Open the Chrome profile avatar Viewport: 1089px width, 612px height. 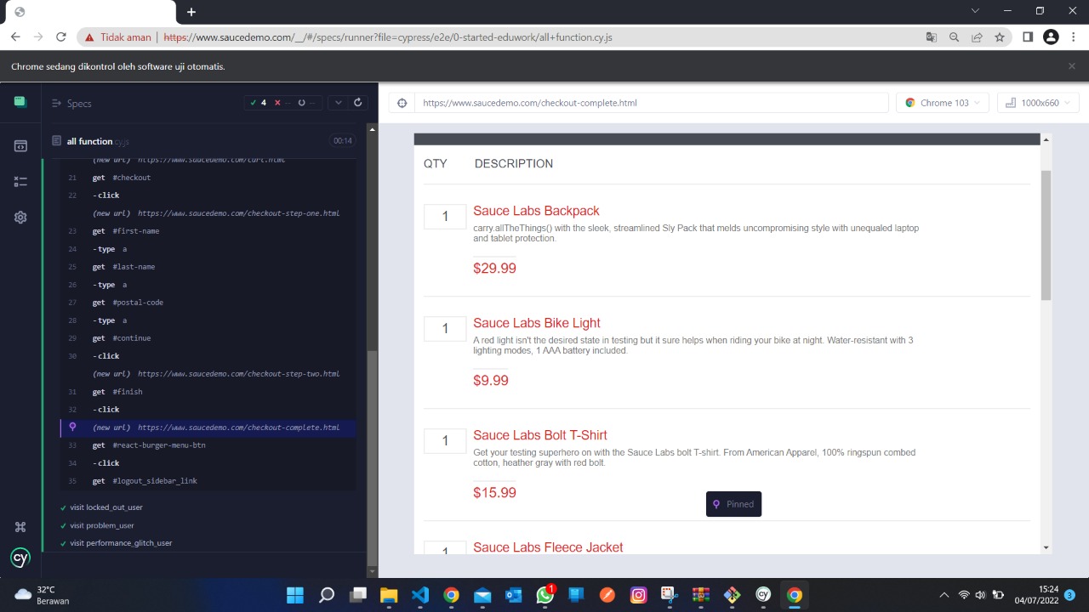[1051, 37]
